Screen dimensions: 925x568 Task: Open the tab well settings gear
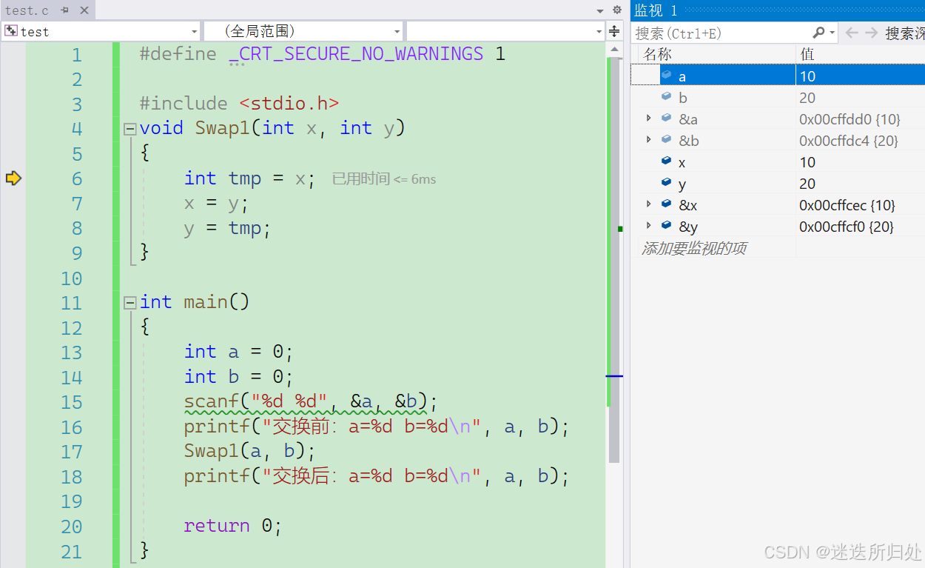coord(617,10)
